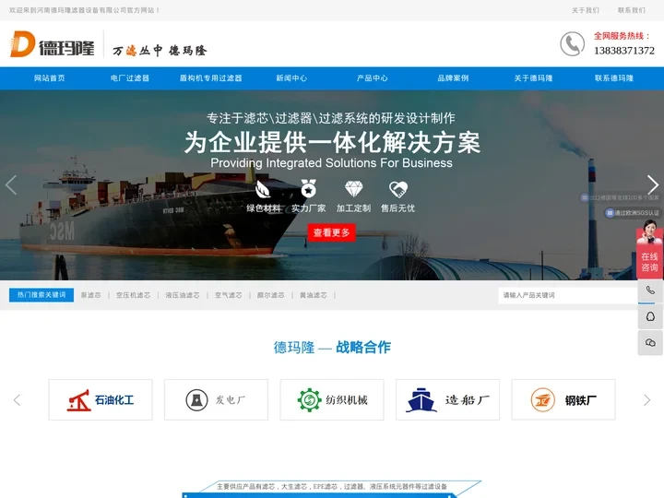Image resolution: width=664 pixels, height=498 pixels.
Task: Open 品牌案例 menu item
Action: click(453, 78)
